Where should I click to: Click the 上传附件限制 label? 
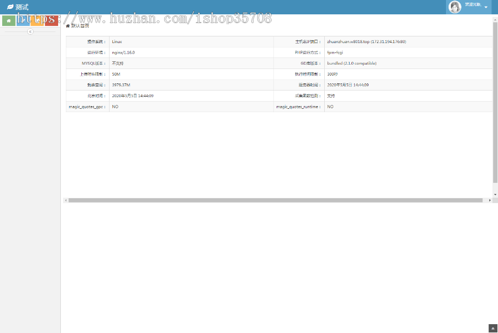coord(93,74)
